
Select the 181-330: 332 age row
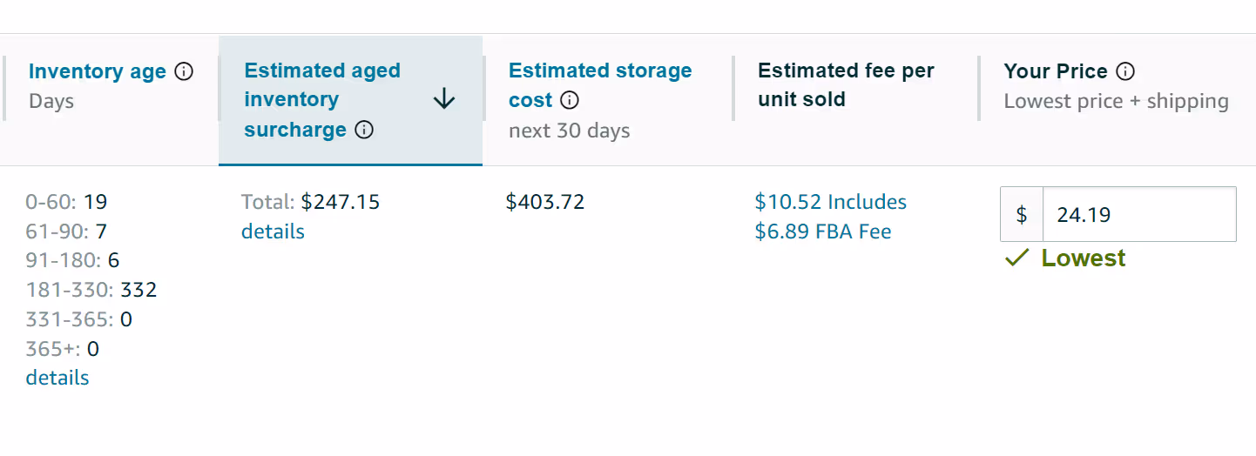(91, 290)
